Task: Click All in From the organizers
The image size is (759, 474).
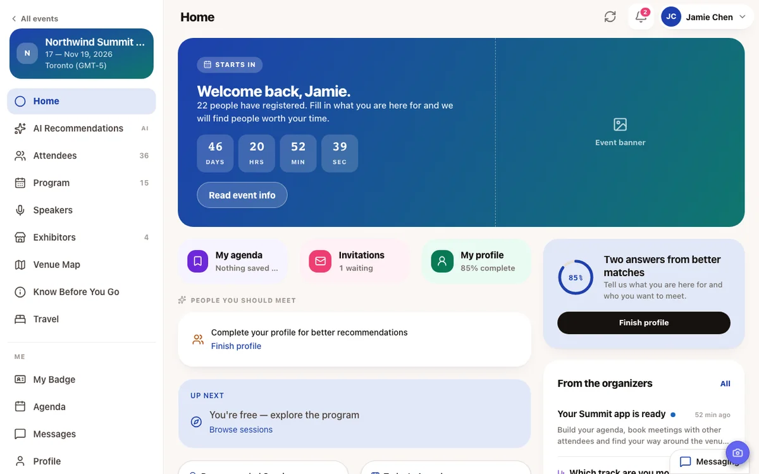Action: 725,384
